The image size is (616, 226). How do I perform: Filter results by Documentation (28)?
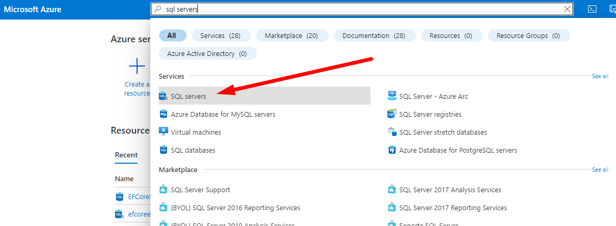[x=374, y=35]
